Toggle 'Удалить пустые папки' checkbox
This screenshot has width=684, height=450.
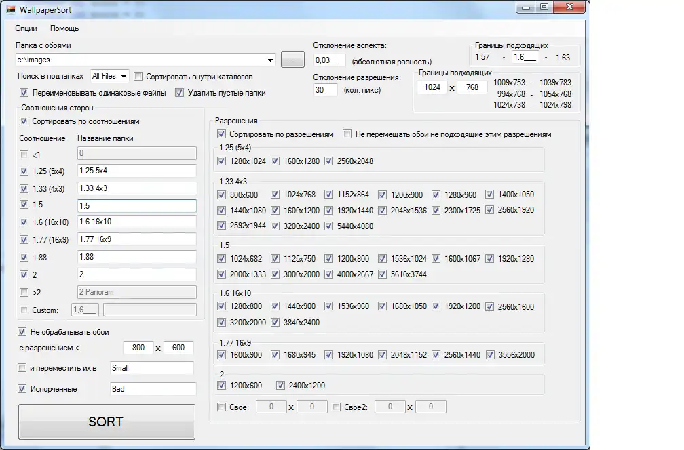(x=179, y=93)
